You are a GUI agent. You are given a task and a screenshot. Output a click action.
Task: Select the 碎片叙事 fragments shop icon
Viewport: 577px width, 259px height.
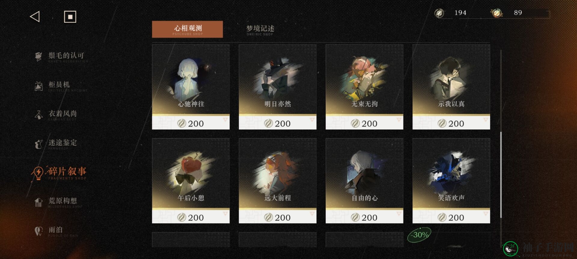[38, 173]
